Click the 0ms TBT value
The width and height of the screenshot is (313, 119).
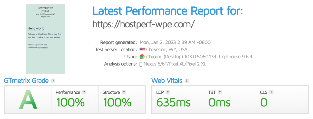(219, 103)
